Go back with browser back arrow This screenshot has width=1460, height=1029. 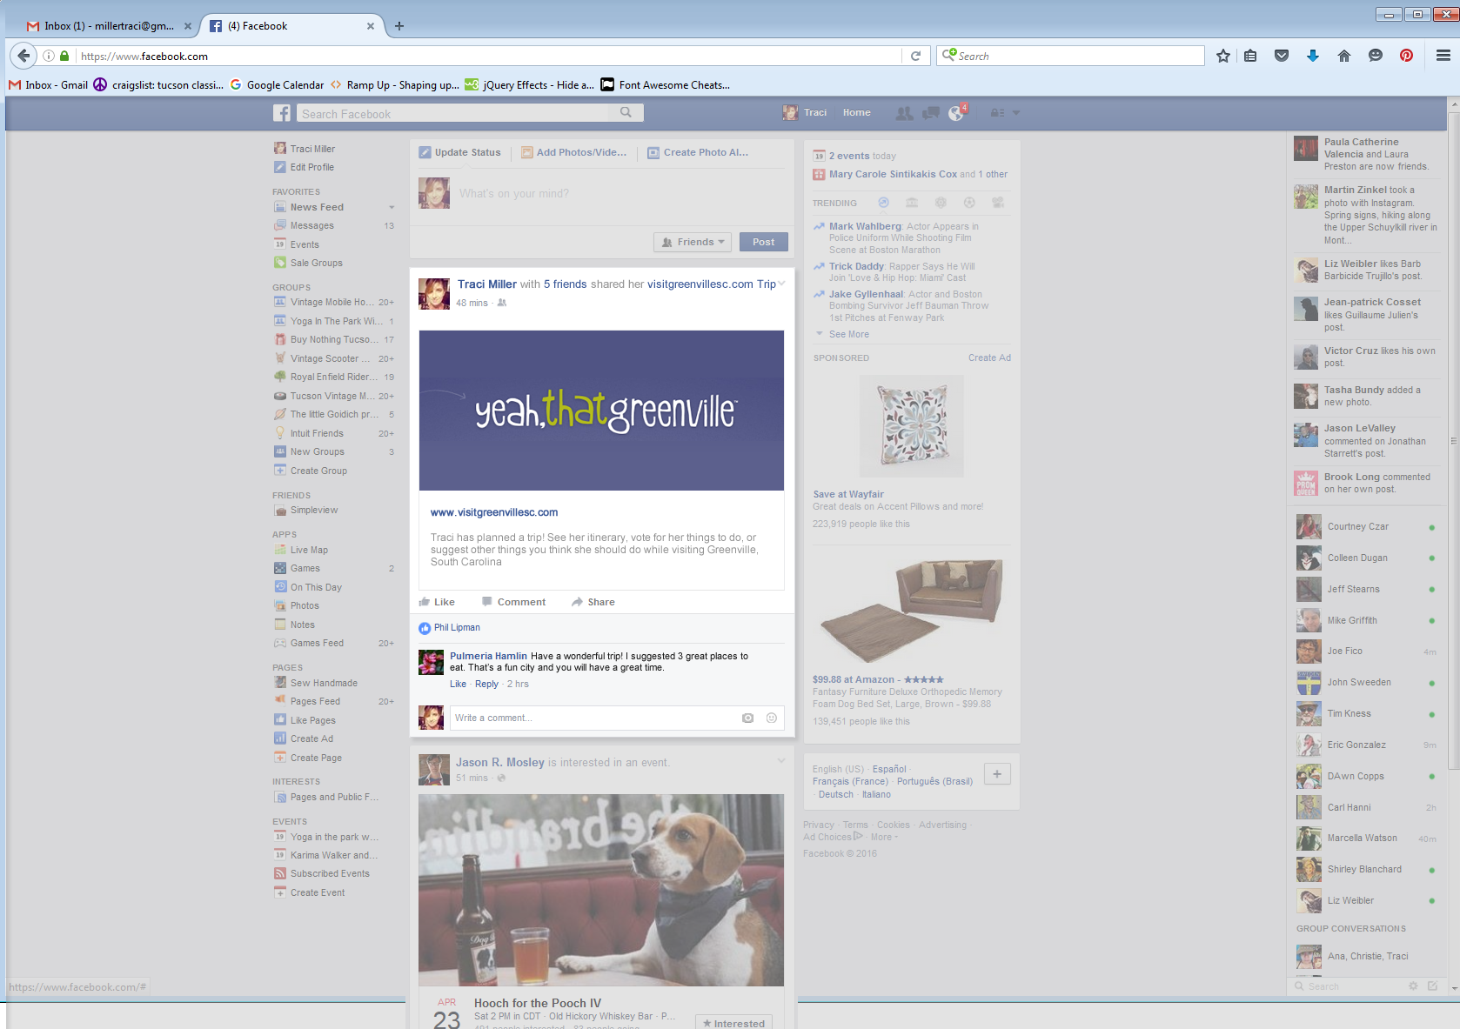point(23,56)
